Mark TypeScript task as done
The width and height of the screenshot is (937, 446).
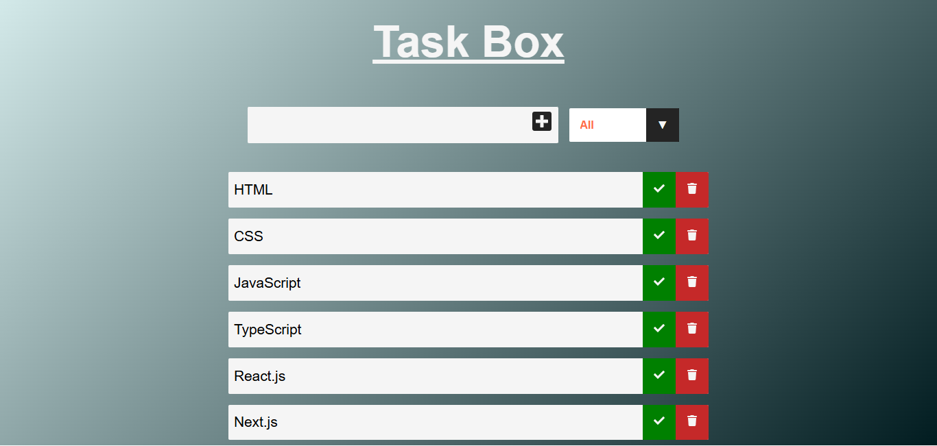pyautogui.click(x=659, y=329)
